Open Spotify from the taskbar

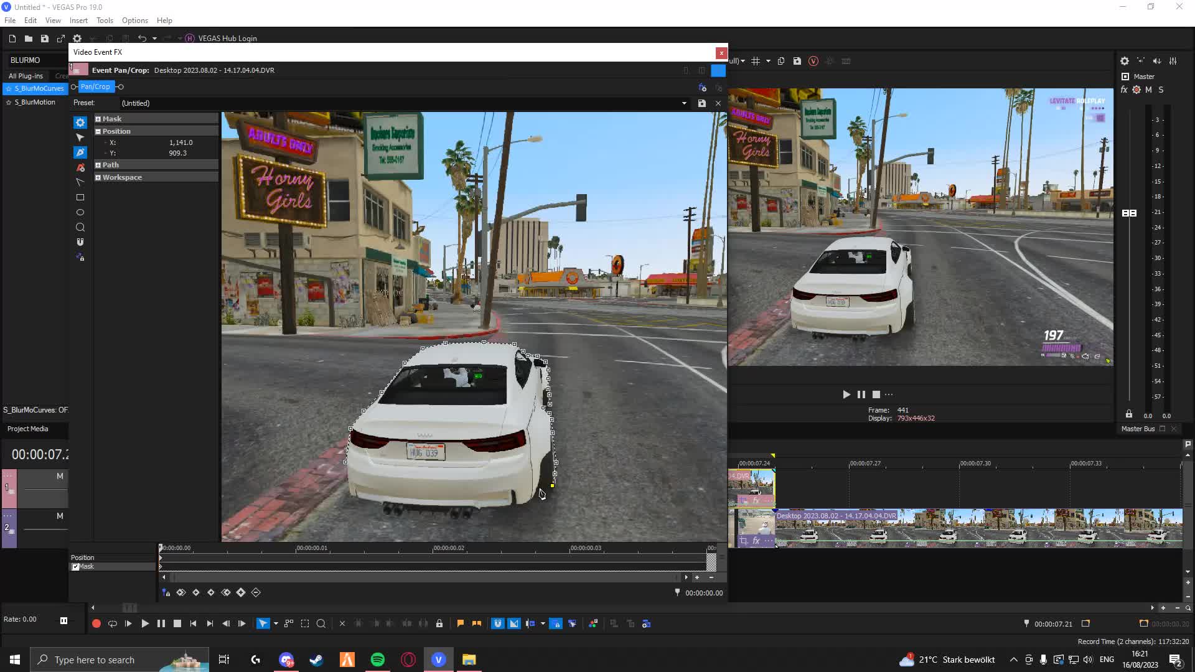pyautogui.click(x=377, y=660)
